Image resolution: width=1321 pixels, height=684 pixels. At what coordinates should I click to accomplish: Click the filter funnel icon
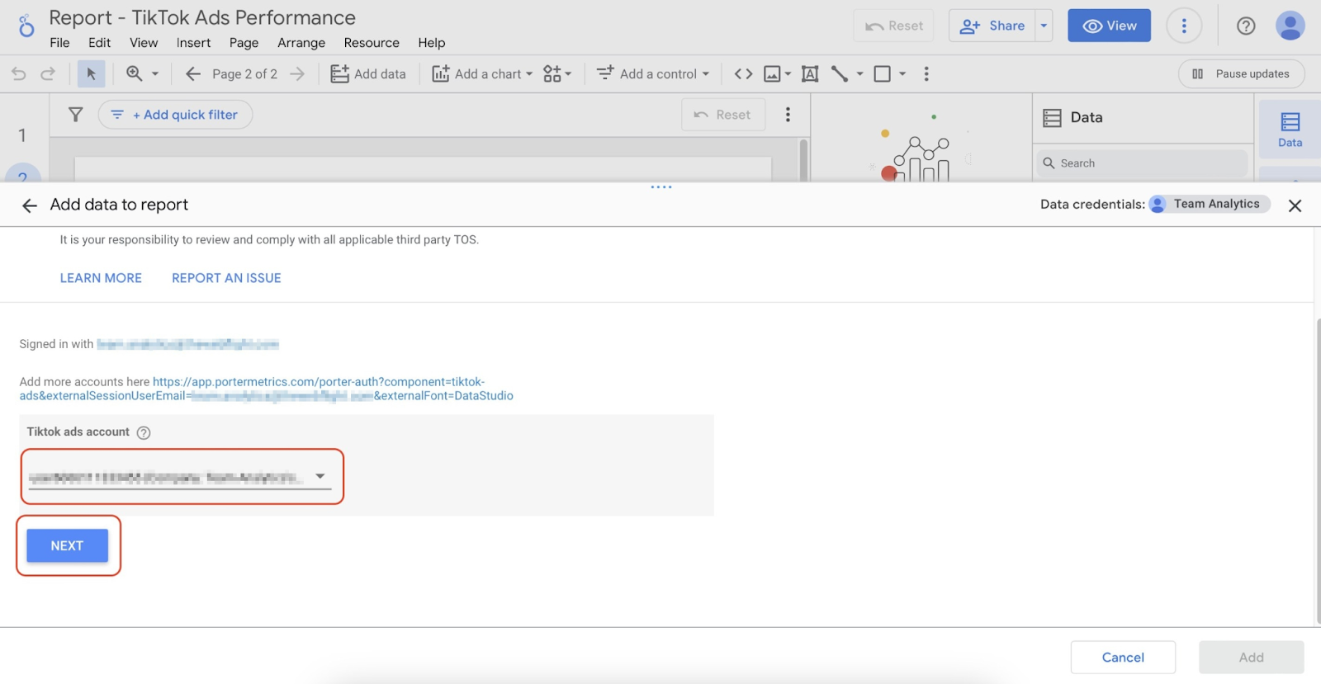pyautogui.click(x=75, y=115)
